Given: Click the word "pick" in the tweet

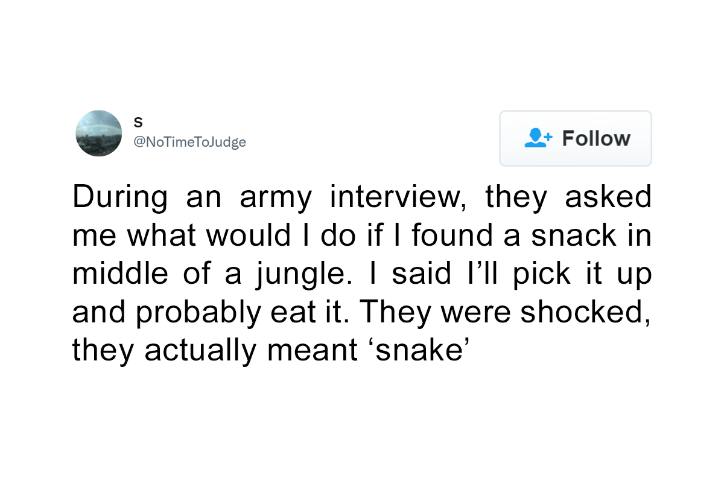Looking at the screenshot, I should 536,276.
